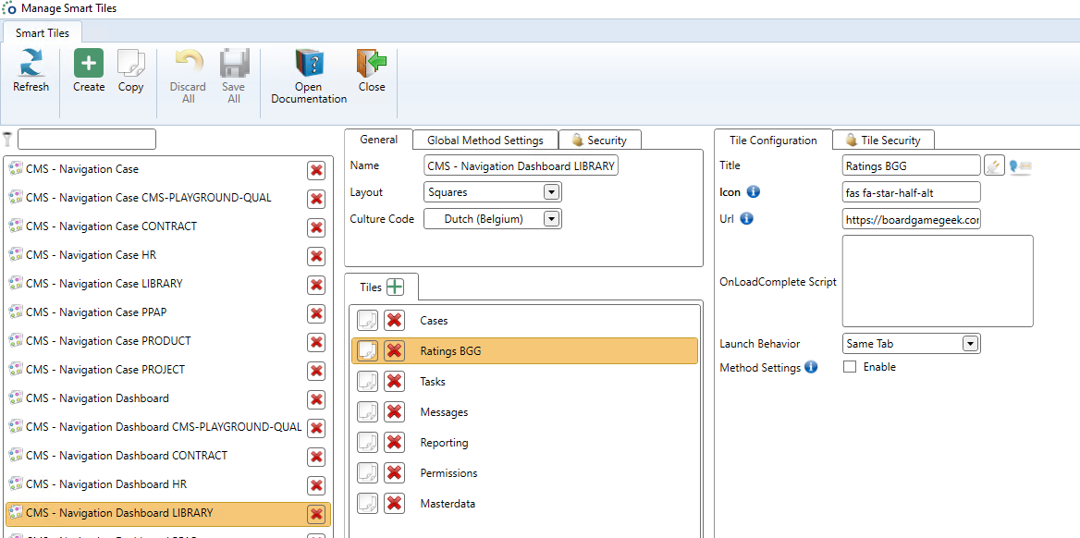The width and height of the screenshot is (1080, 538).
Task: Select CMS - Navigation Case PRODUCT
Action: [x=109, y=340]
